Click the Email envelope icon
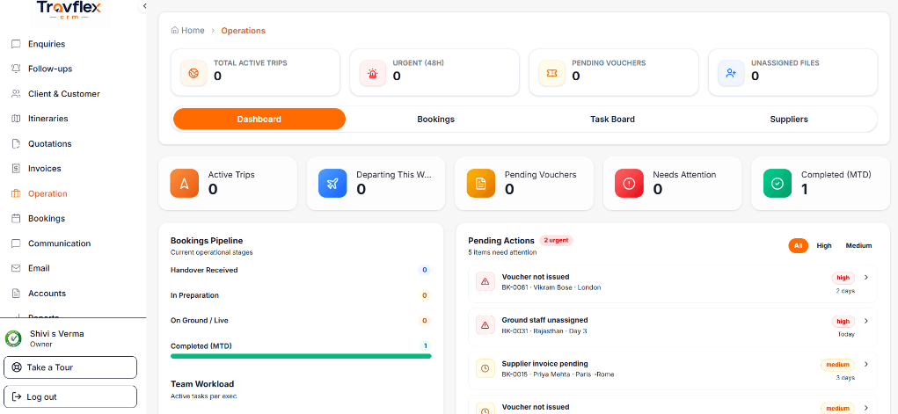 point(16,268)
